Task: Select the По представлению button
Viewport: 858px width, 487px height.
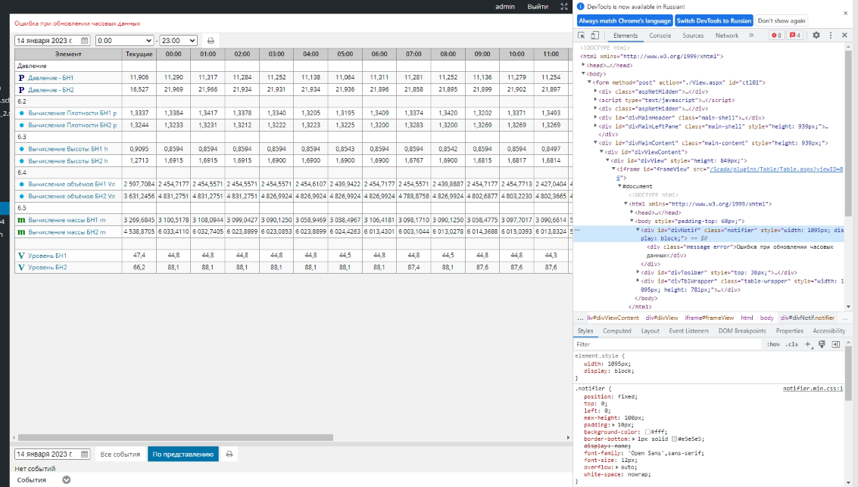Action: pyautogui.click(x=183, y=454)
